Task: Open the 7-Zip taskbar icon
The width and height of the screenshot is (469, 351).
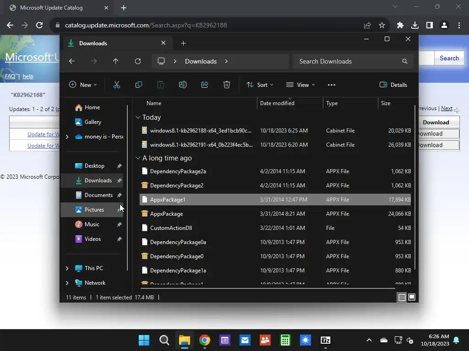Action: click(x=326, y=340)
